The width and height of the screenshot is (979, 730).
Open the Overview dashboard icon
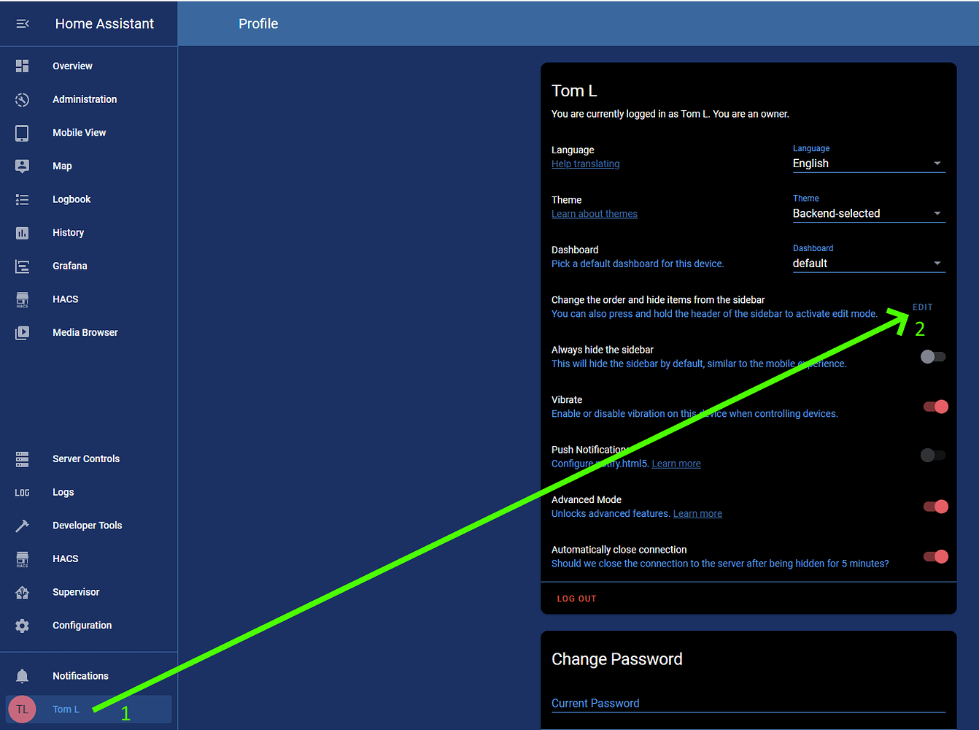[x=22, y=66]
